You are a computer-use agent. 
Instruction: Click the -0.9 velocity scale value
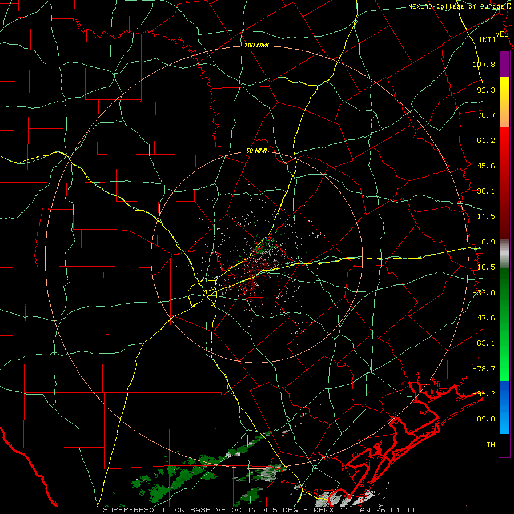tap(486, 242)
